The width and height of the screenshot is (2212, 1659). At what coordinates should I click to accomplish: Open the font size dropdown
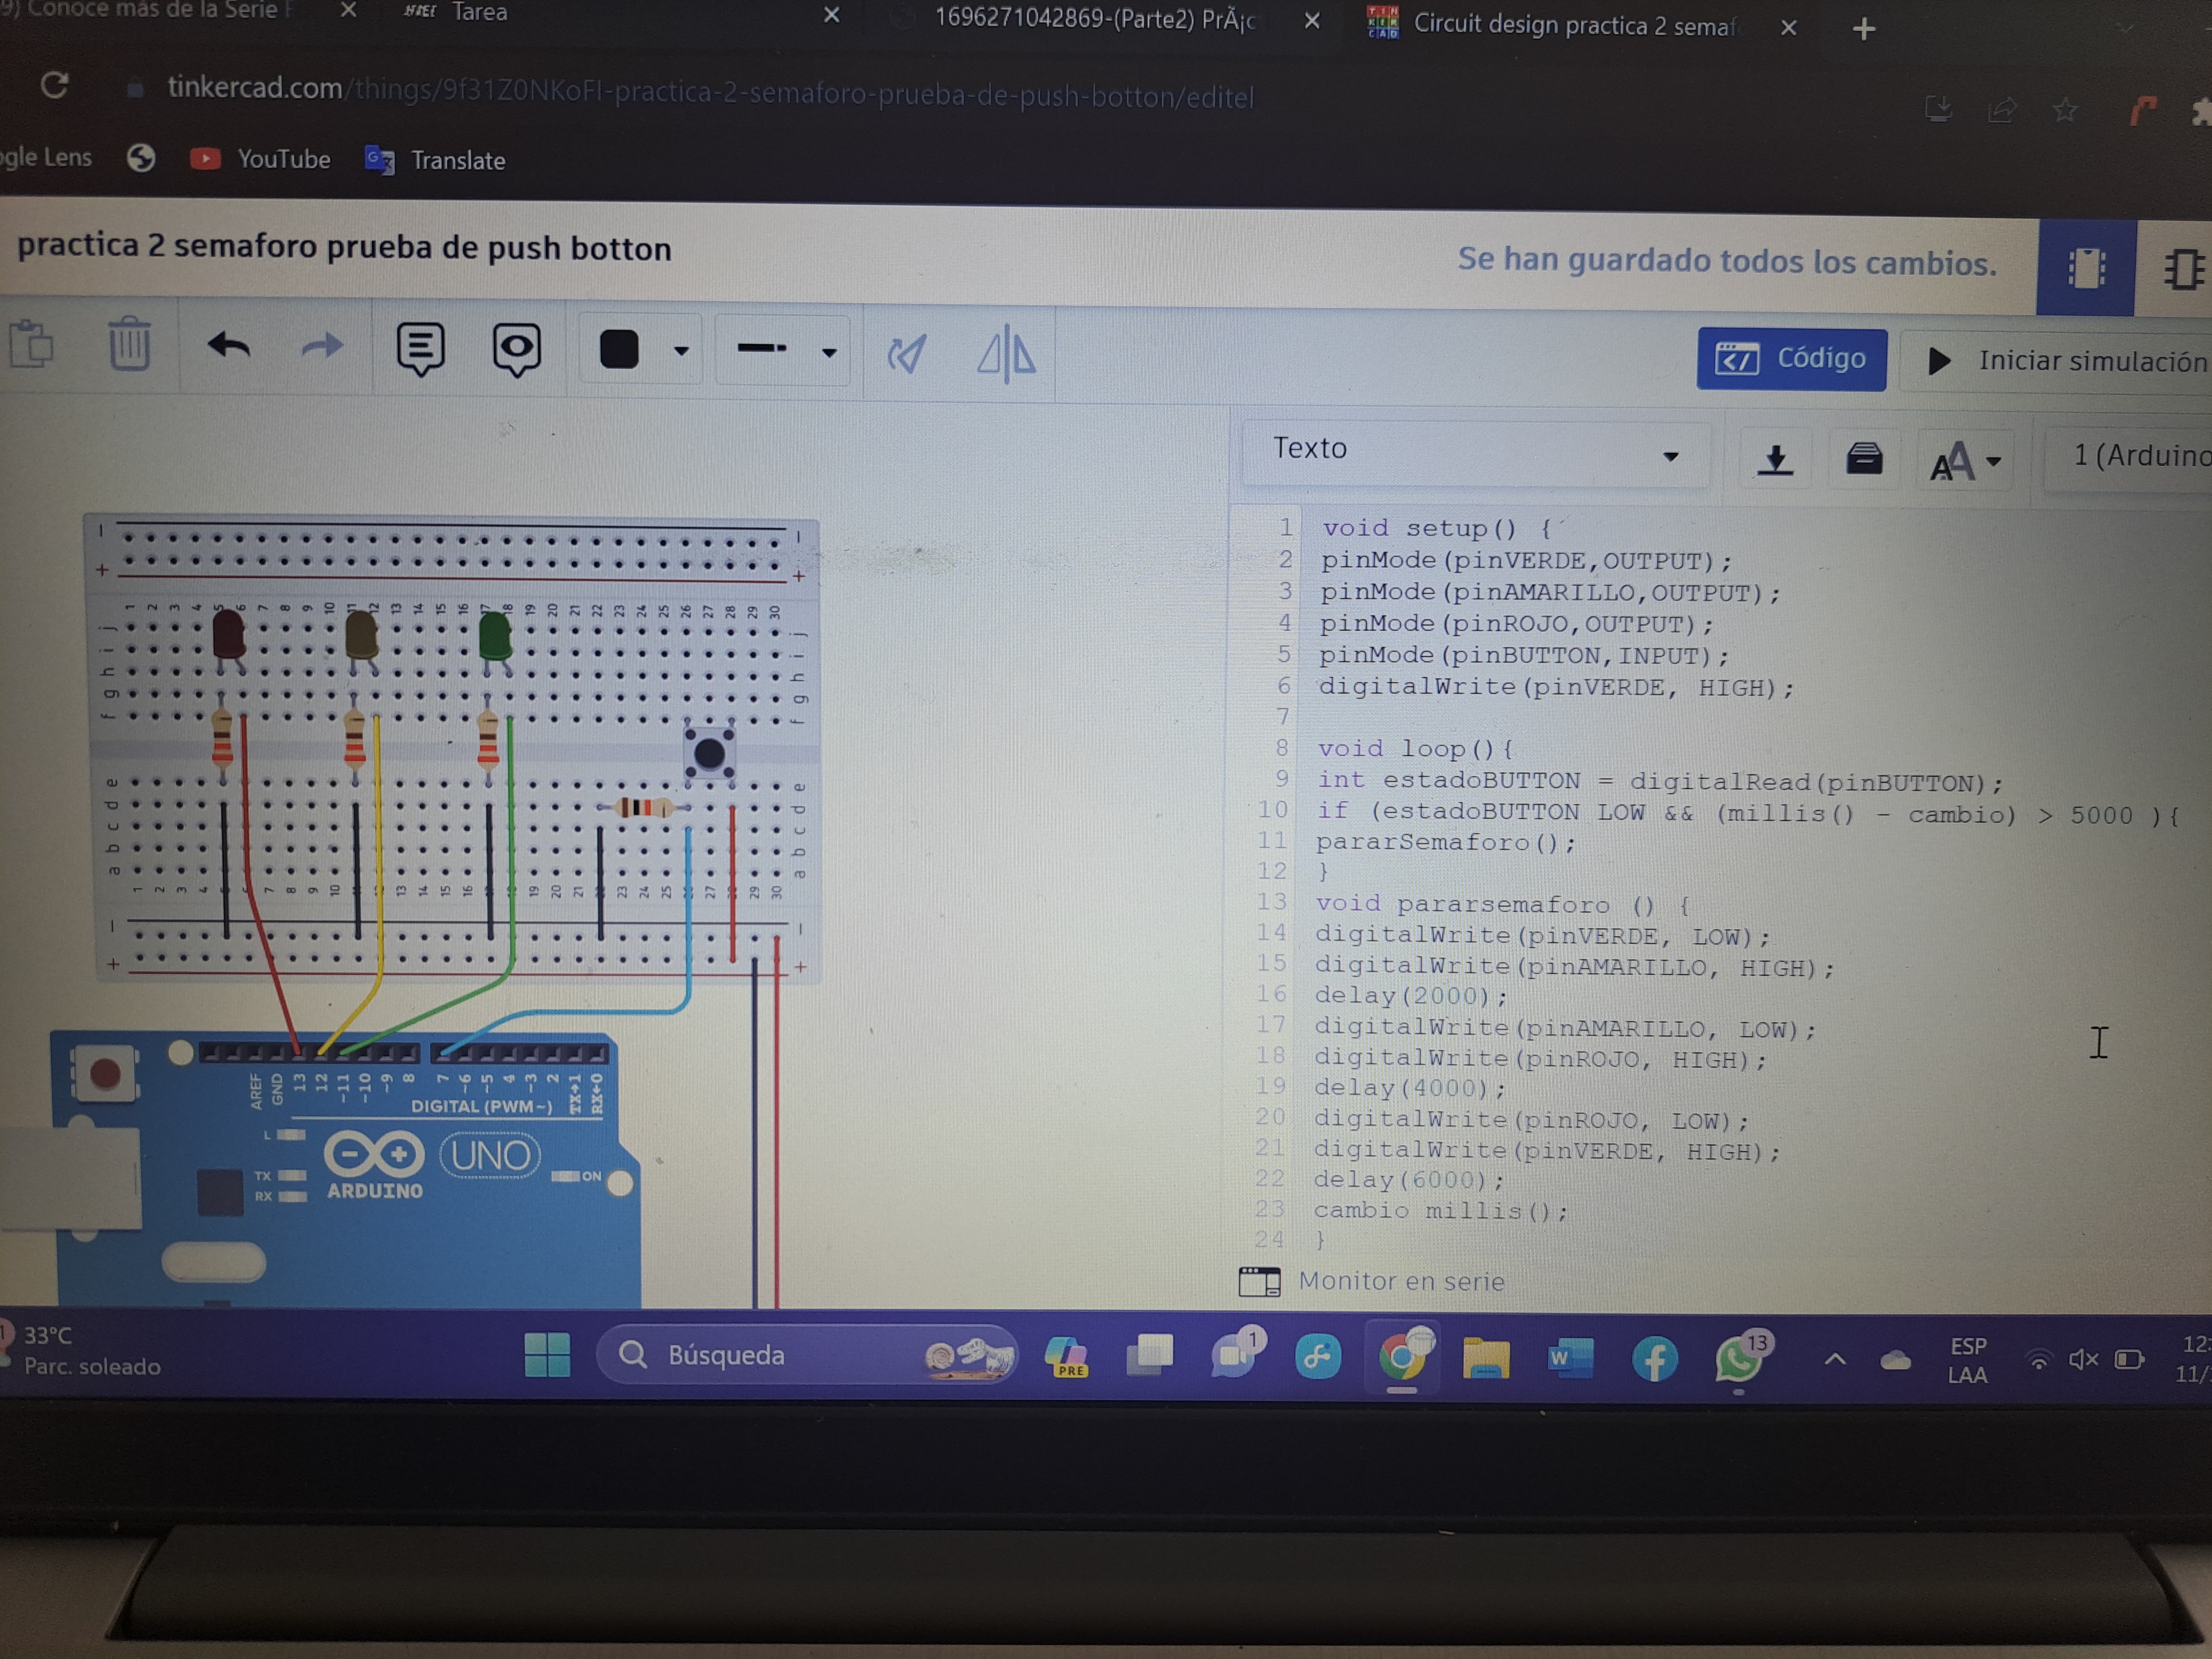click(1965, 461)
